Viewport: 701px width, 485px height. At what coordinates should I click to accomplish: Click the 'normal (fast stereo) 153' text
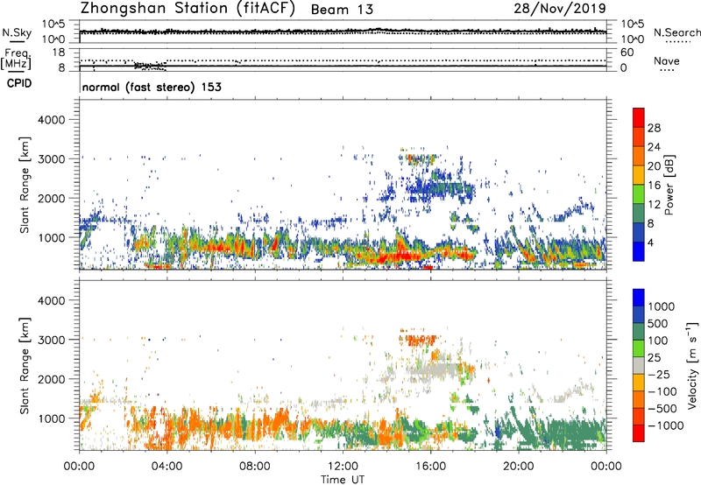tap(152, 87)
